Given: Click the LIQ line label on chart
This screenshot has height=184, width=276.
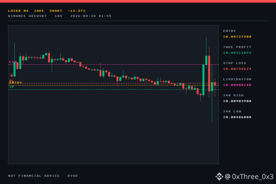Looking at the screenshot, I should 13,62.
